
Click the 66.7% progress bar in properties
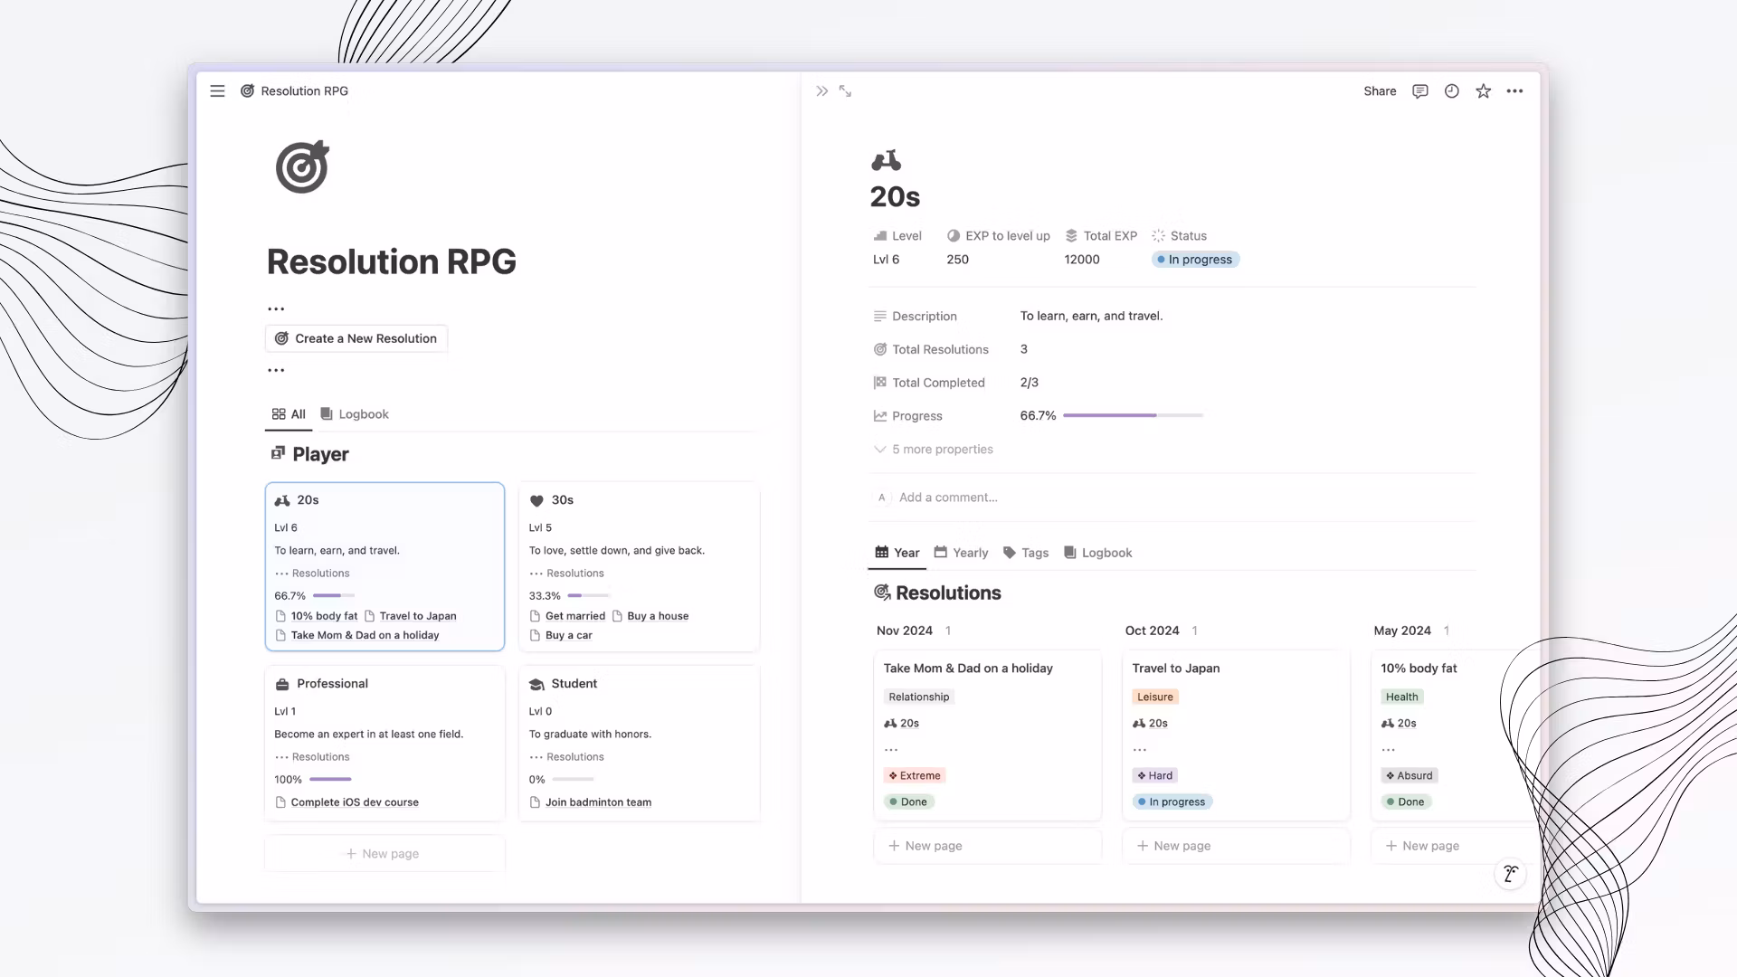tap(1133, 416)
